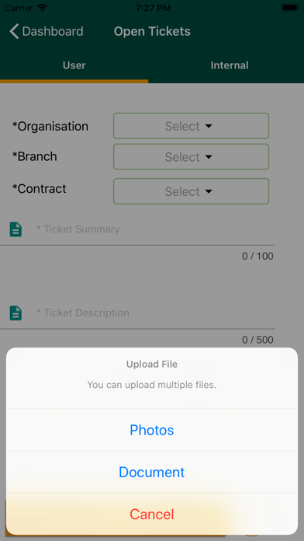Expand the Contract Select dropdown
The height and width of the screenshot is (541, 304).
point(191,191)
